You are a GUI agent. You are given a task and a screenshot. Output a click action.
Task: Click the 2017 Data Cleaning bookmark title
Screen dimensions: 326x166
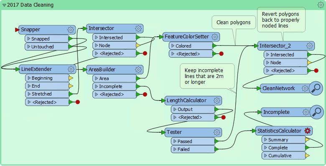pos(30,5)
